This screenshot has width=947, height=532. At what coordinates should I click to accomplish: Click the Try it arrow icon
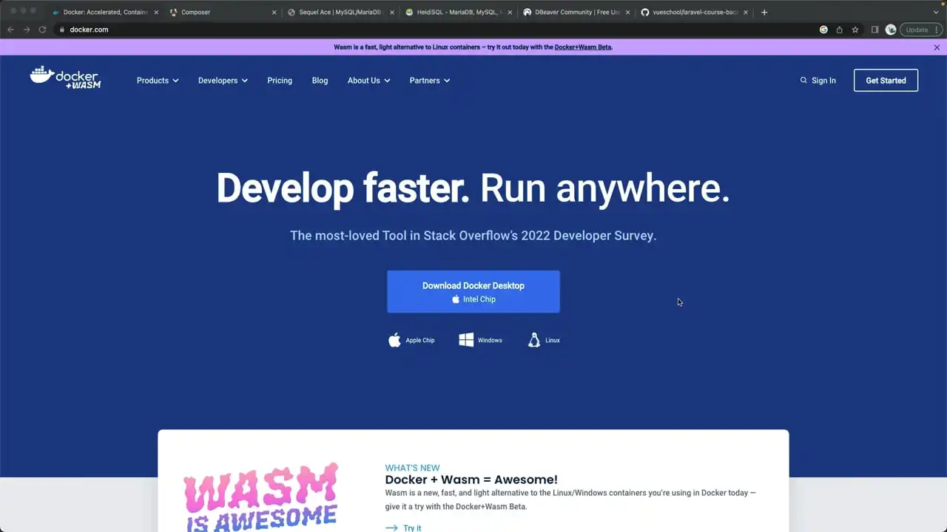pos(391,528)
